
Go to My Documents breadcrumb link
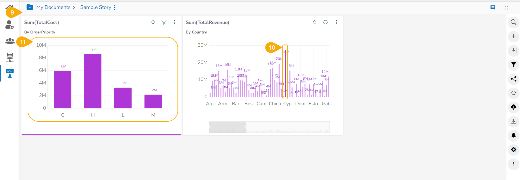[53, 7]
